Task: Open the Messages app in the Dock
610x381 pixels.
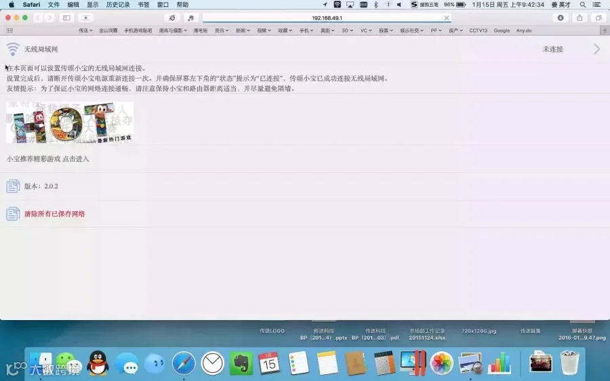Action: [127, 364]
